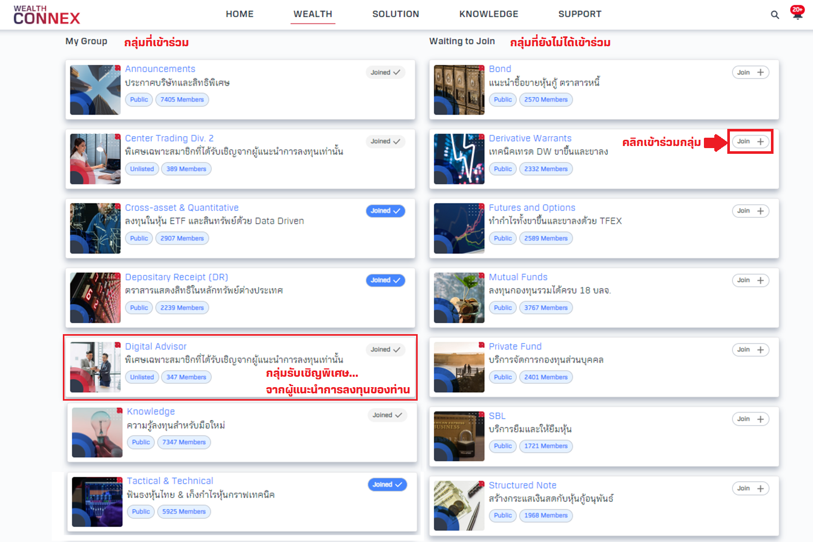Open the notifications bell icon
The image size is (813, 542).
click(797, 13)
